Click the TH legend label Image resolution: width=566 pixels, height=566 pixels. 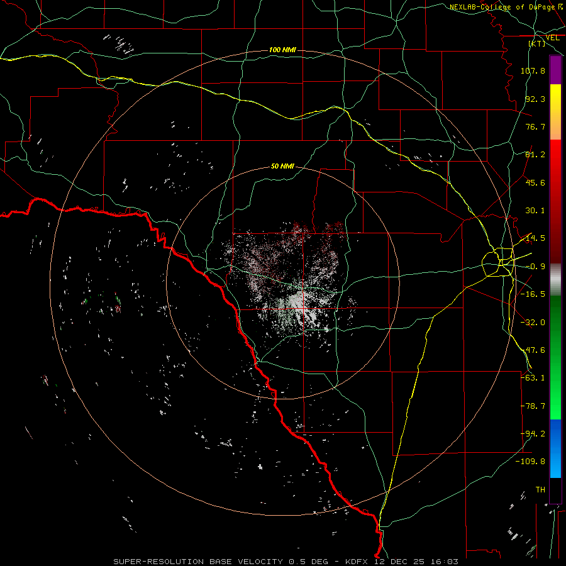(540, 490)
